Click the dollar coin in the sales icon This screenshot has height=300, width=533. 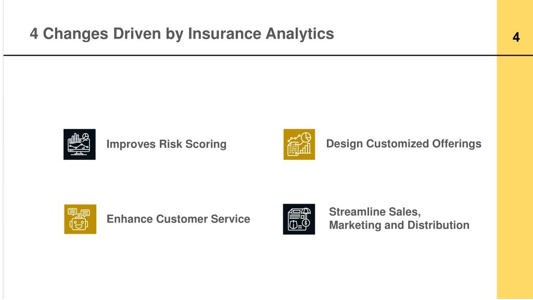pos(306,223)
